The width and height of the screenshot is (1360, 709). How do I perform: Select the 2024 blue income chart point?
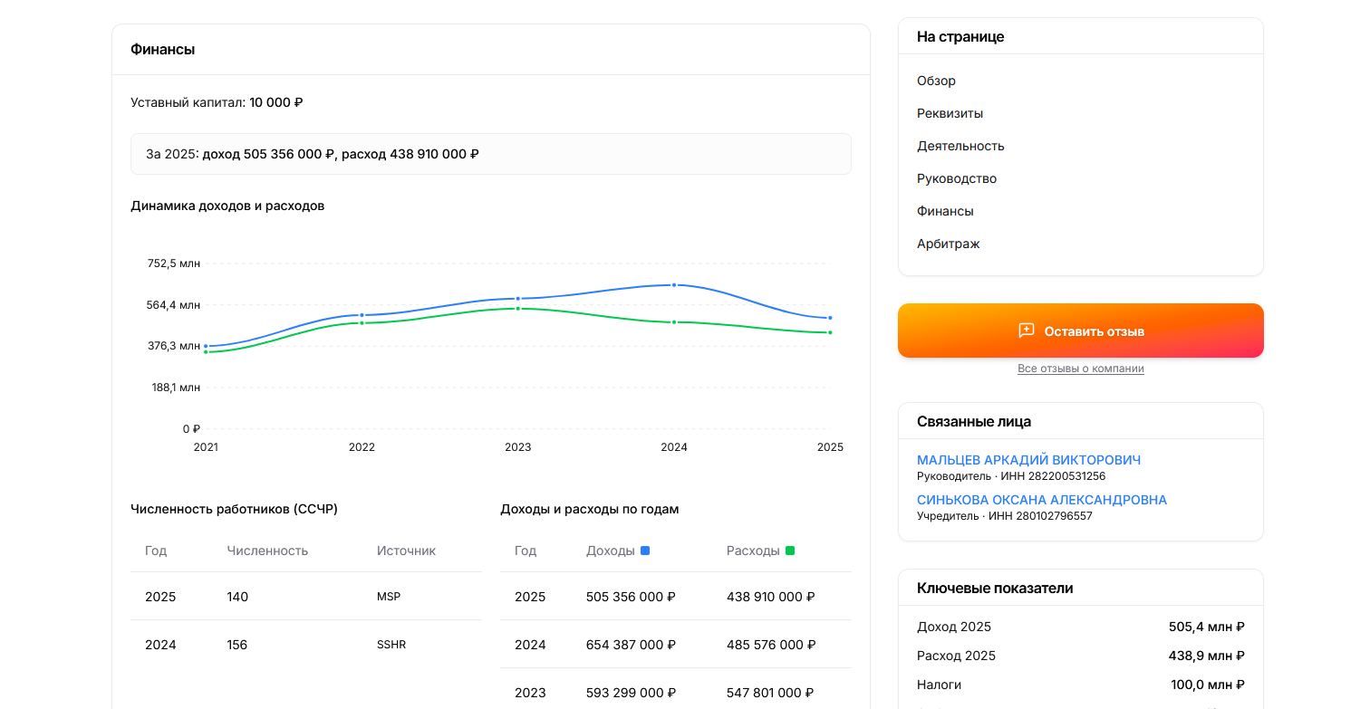[x=674, y=285]
